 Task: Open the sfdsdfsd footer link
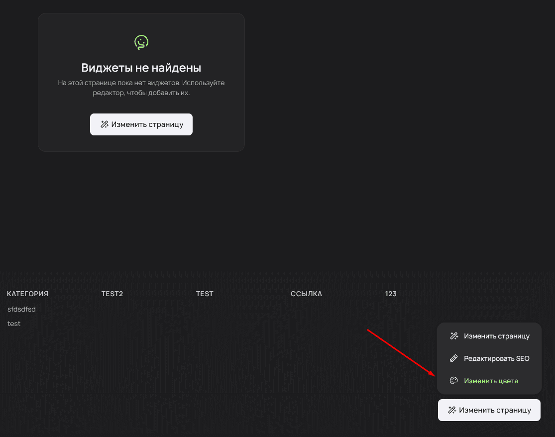(x=21, y=309)
